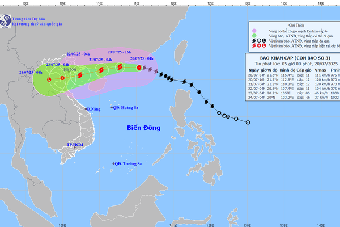This screenshot has height=227, width=340.
Task: Click the '103.2°E' longitude cell
Action: coord(287,98)
